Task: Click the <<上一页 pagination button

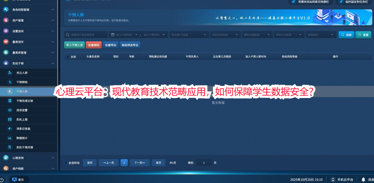Action: tap(109, 163)
